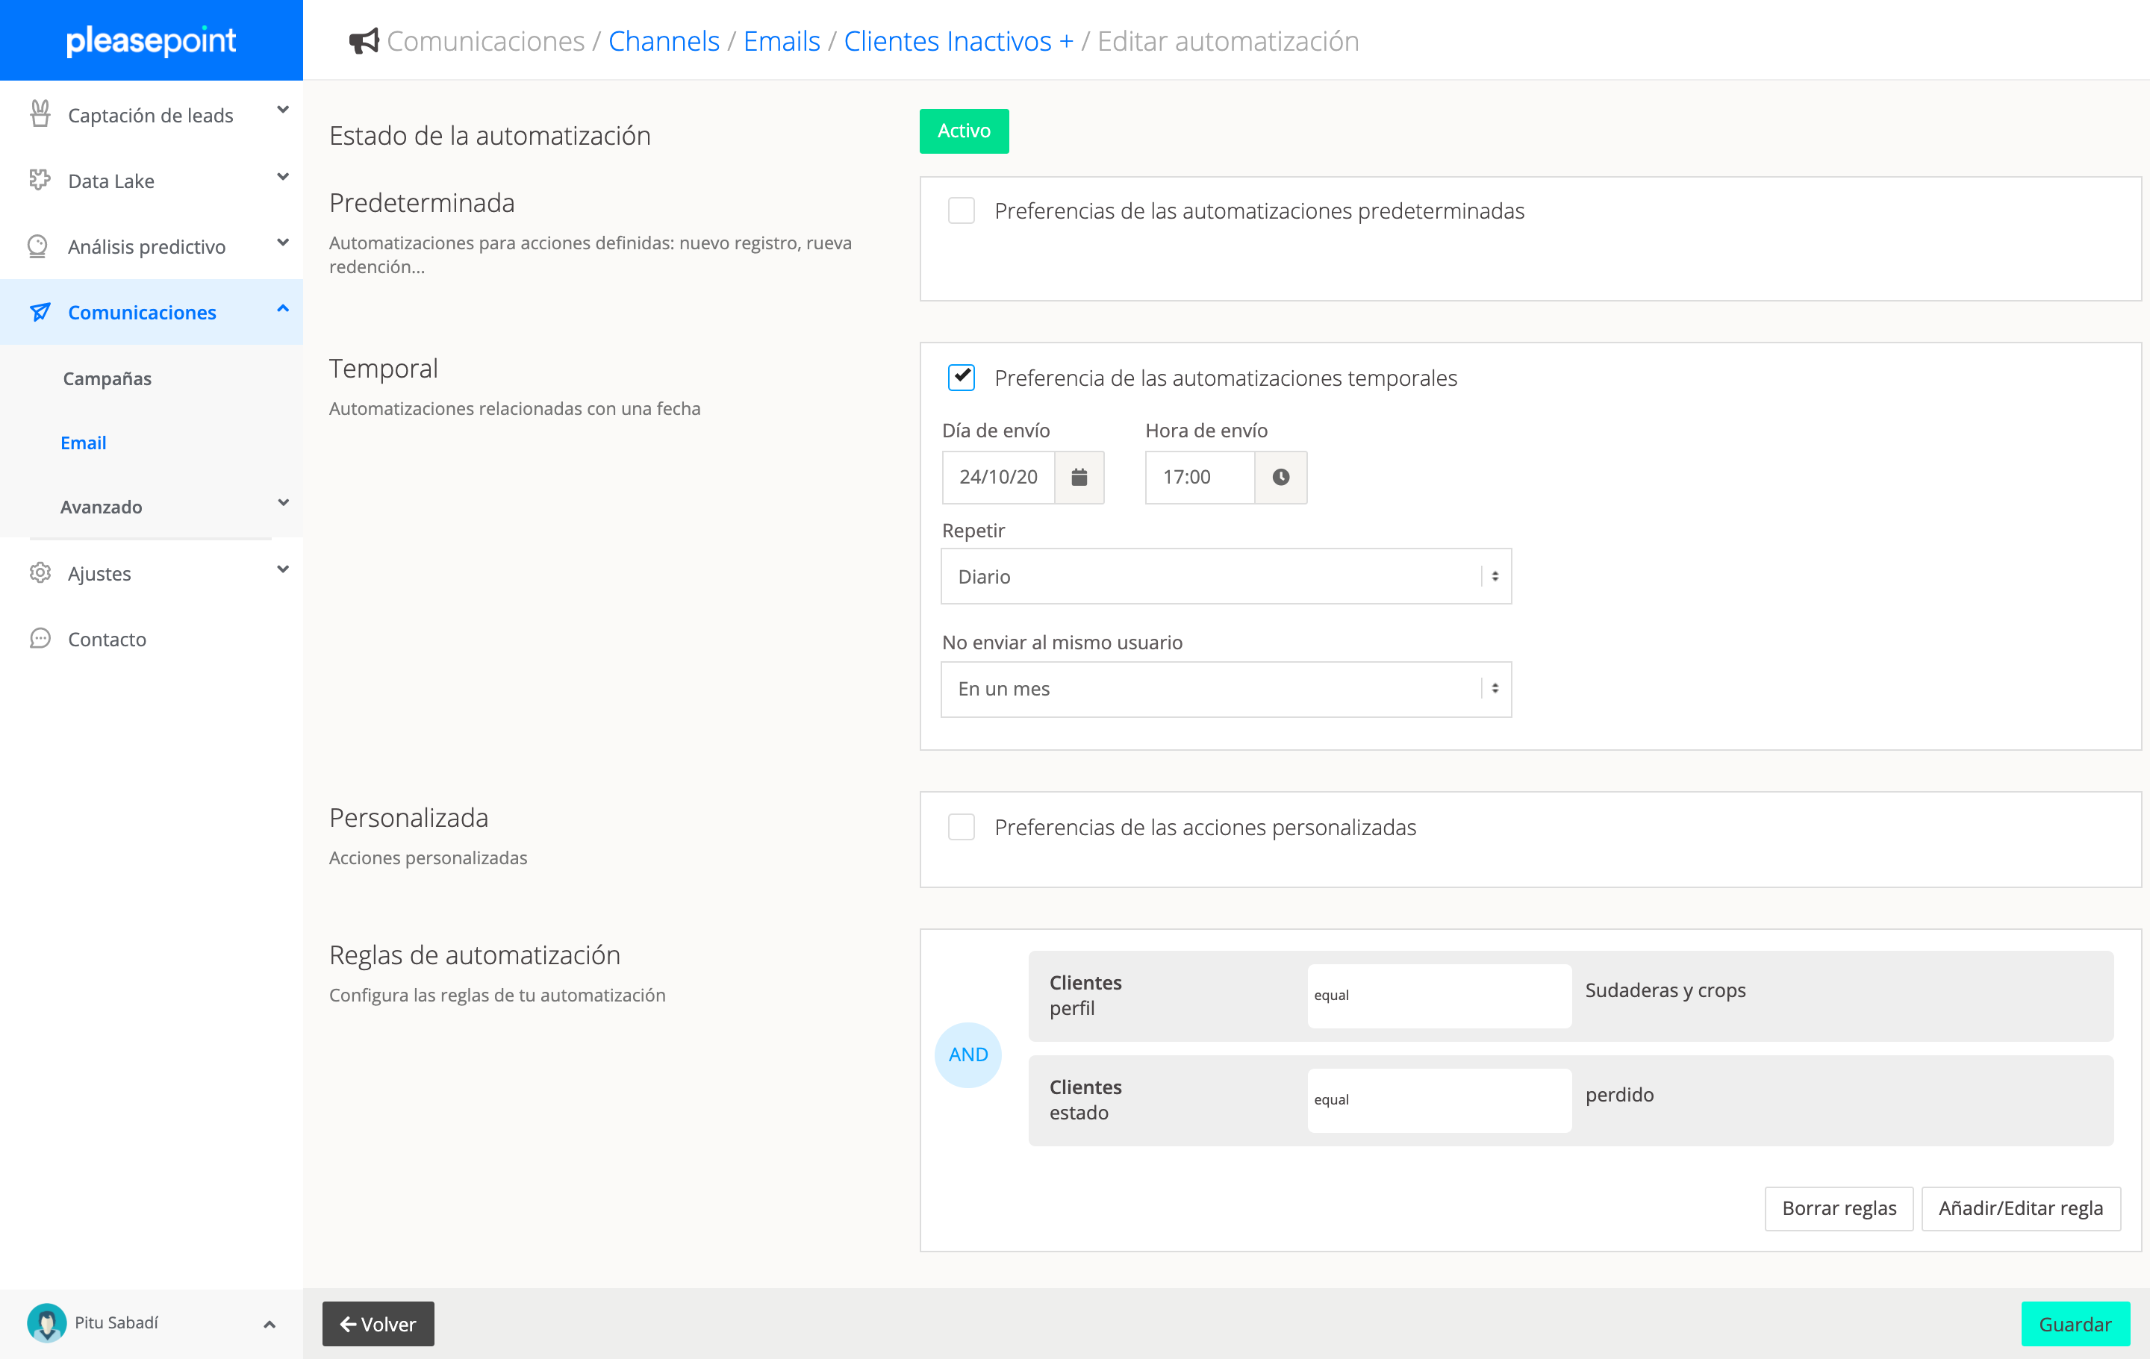The height and width of the screenshot is (1359, 2150).
Task: Click the Contacto chat bubble icon
Action: tap(40, 639)
